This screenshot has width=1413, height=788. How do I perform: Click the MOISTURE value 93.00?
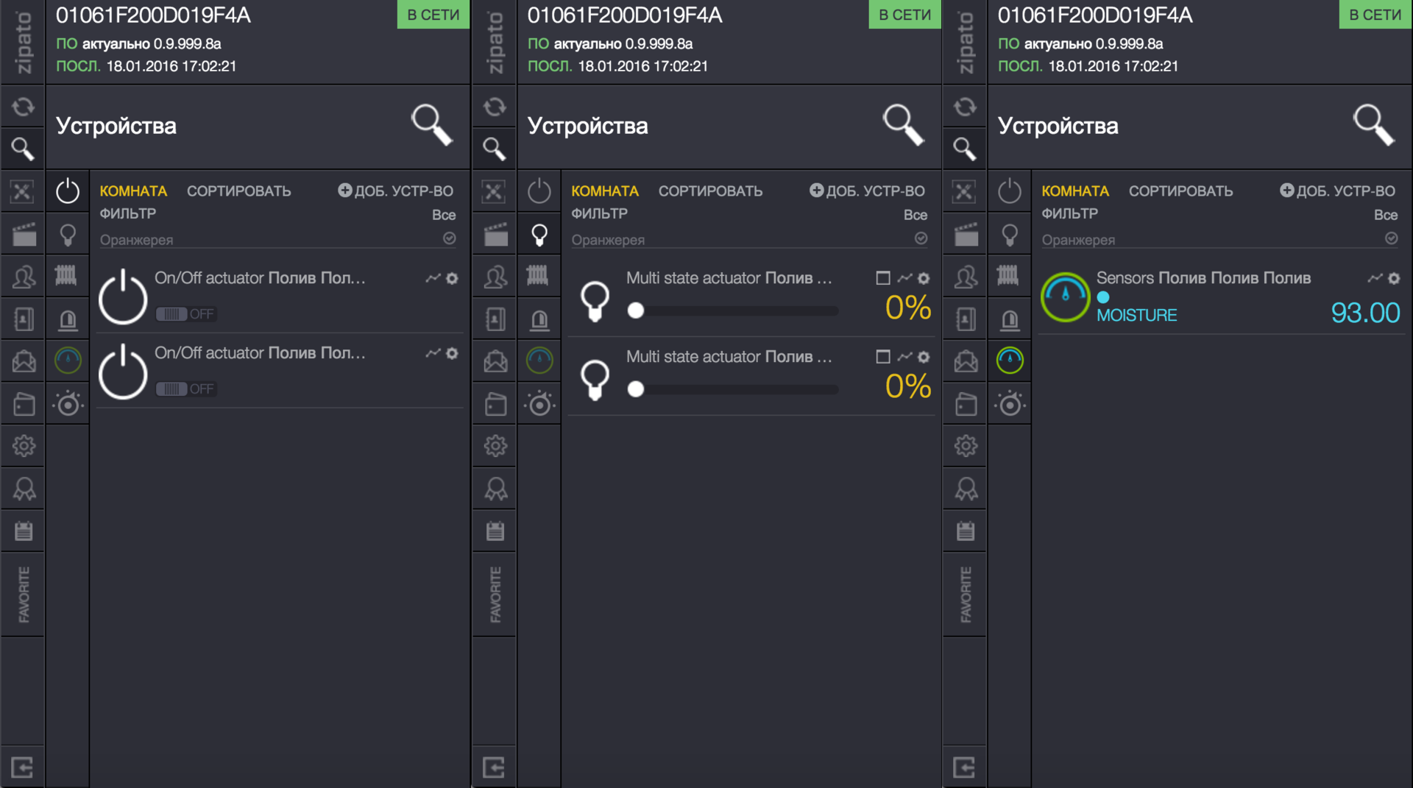pos(1365,313)
